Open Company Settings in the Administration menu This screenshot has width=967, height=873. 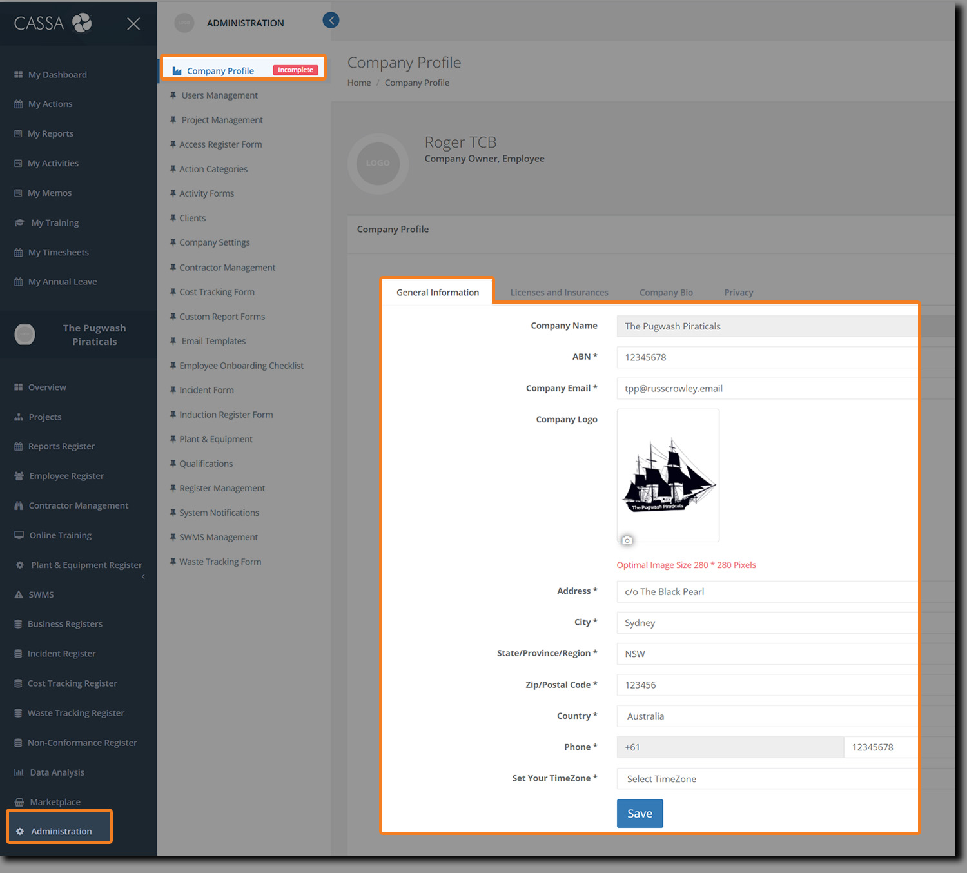(215, 242)
